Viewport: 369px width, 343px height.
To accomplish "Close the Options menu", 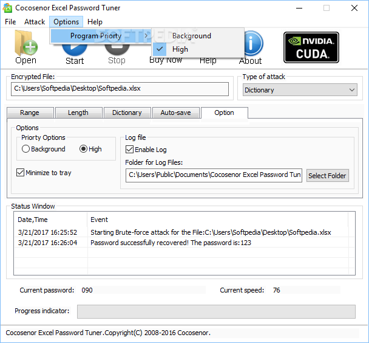I will tap(66, 22).
